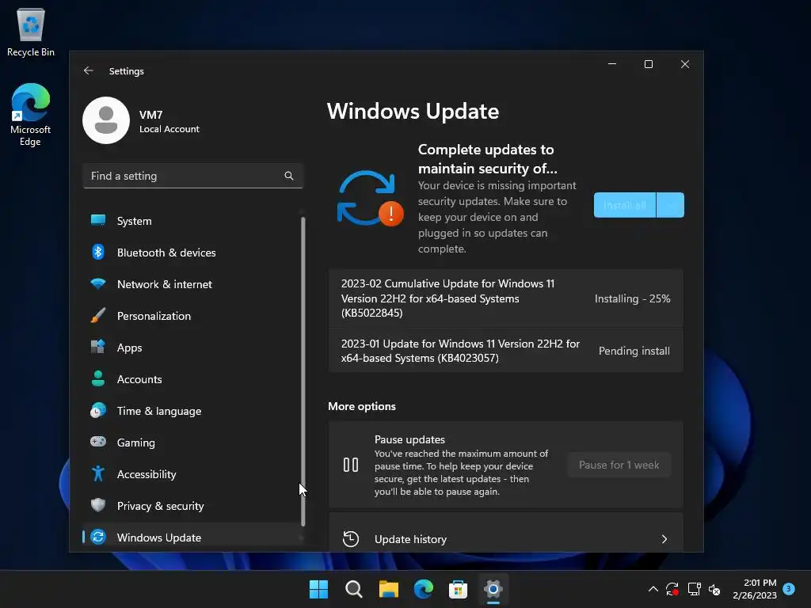811x608 pixels.
Task: Open taskbar Search
Action: [354, 589]
